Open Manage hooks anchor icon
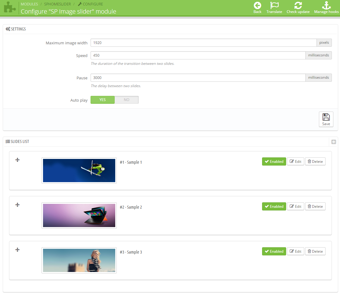 coord(326,5)
